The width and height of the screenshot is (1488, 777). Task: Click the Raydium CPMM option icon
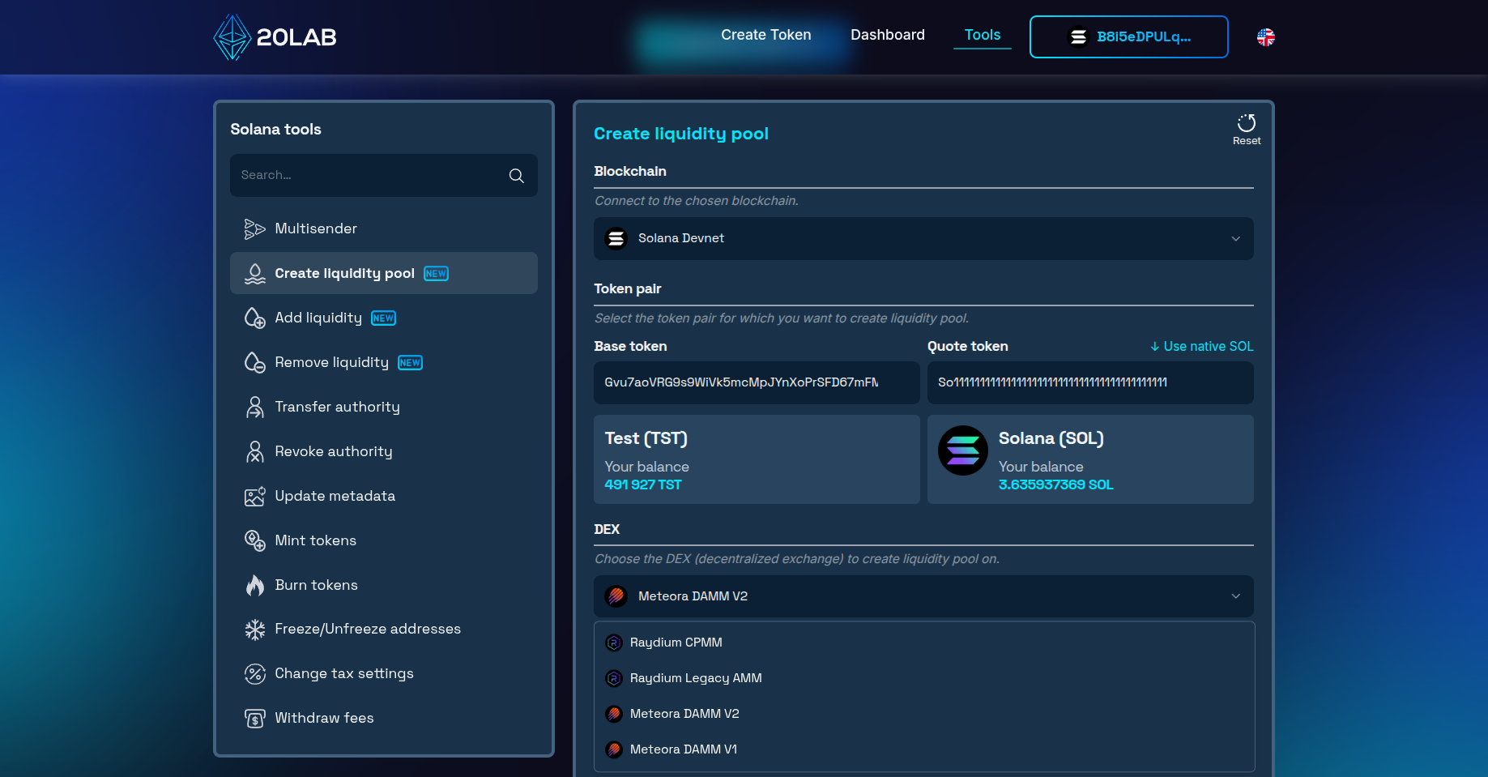614,643
